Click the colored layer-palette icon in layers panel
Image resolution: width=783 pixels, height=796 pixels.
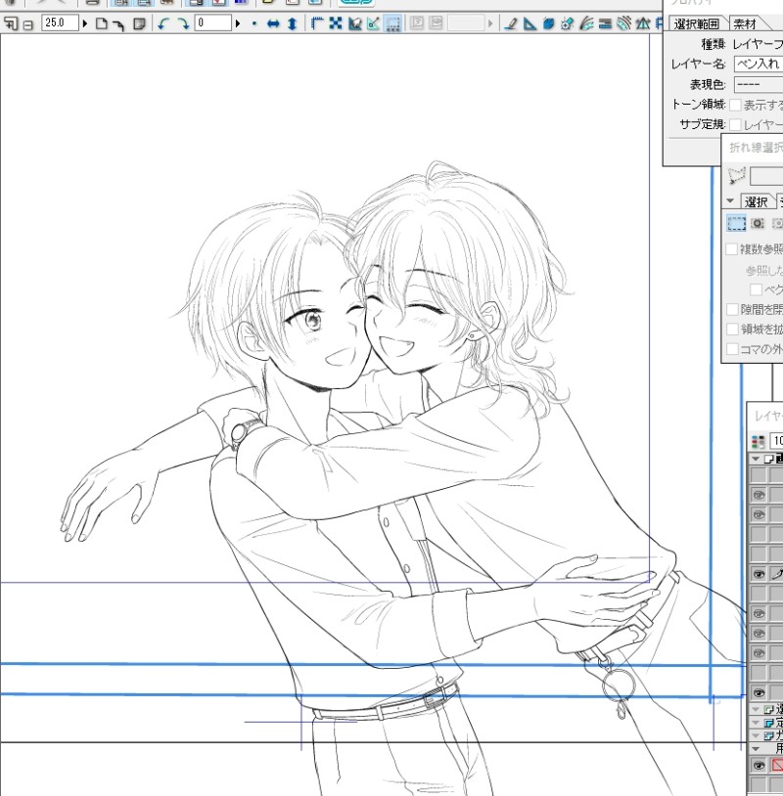click(759, 442)
